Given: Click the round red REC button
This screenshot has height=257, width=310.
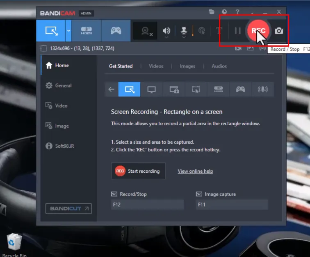Looking at the screenshot, I should click(258, 31).
